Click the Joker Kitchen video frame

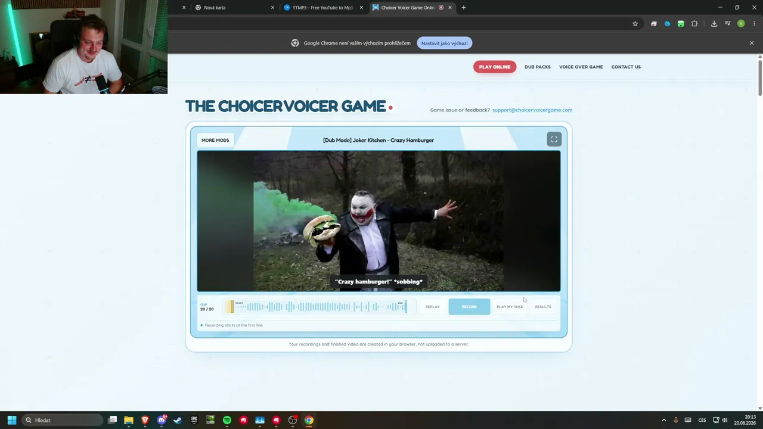point(379,221)
